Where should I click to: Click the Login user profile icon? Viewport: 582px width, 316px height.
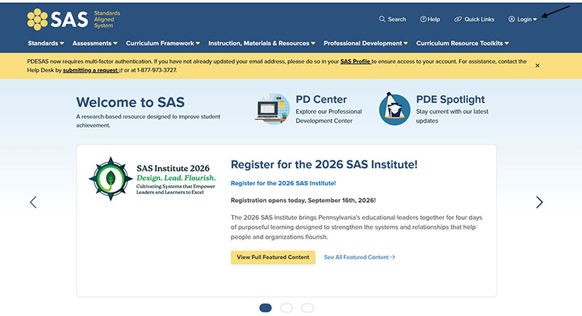511,20
